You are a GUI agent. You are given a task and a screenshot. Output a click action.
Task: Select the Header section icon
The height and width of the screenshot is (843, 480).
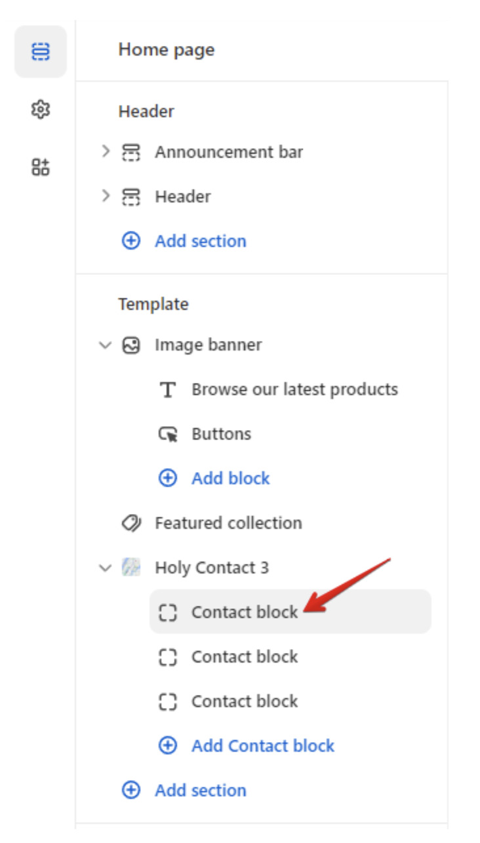pyautogui.click(x=131, y=197)
